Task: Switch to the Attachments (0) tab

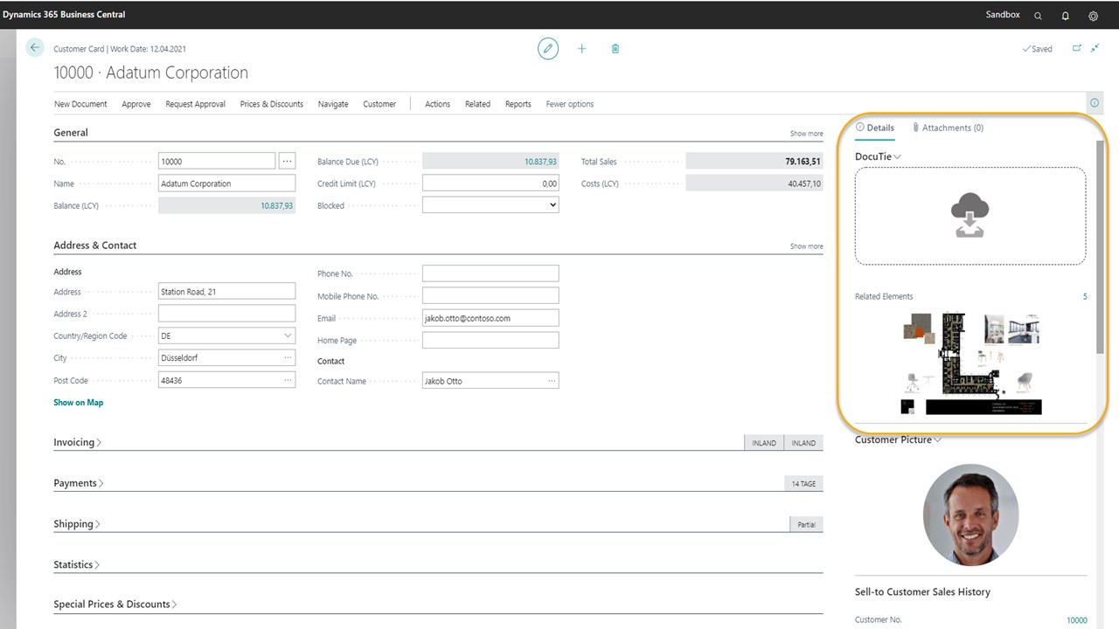Action: tap(948, 128)
